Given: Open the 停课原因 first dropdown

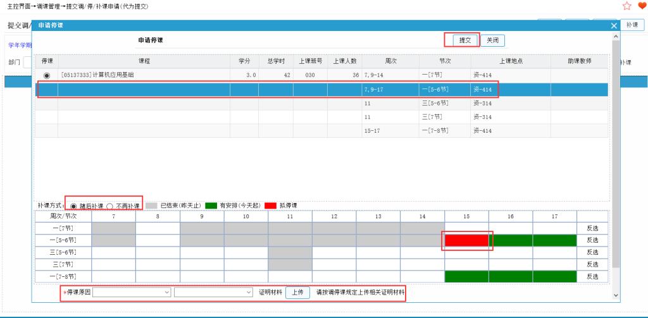Looking at the screenshot, I should (132, 292).
